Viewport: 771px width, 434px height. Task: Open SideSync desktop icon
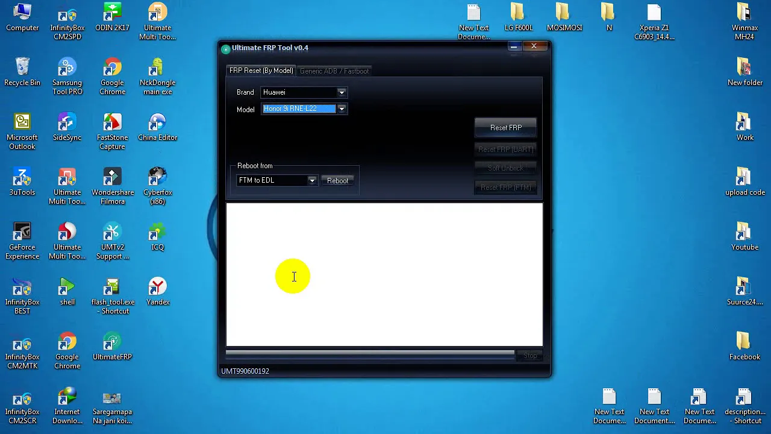point(67,127)
